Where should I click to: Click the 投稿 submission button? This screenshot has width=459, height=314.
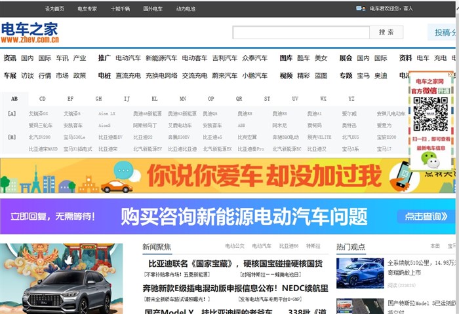[443, 32]
